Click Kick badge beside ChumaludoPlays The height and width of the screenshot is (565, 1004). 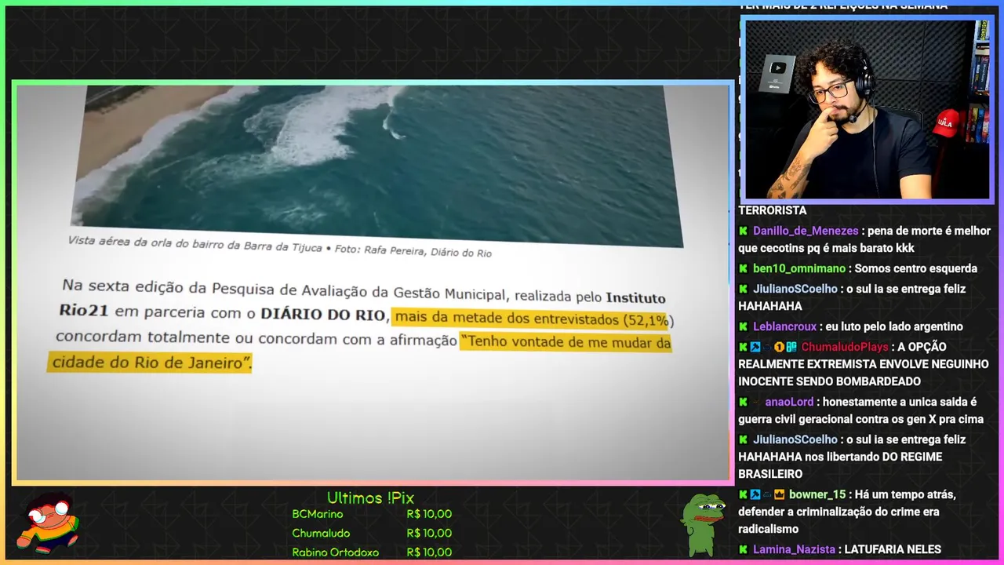pos(743,347)
